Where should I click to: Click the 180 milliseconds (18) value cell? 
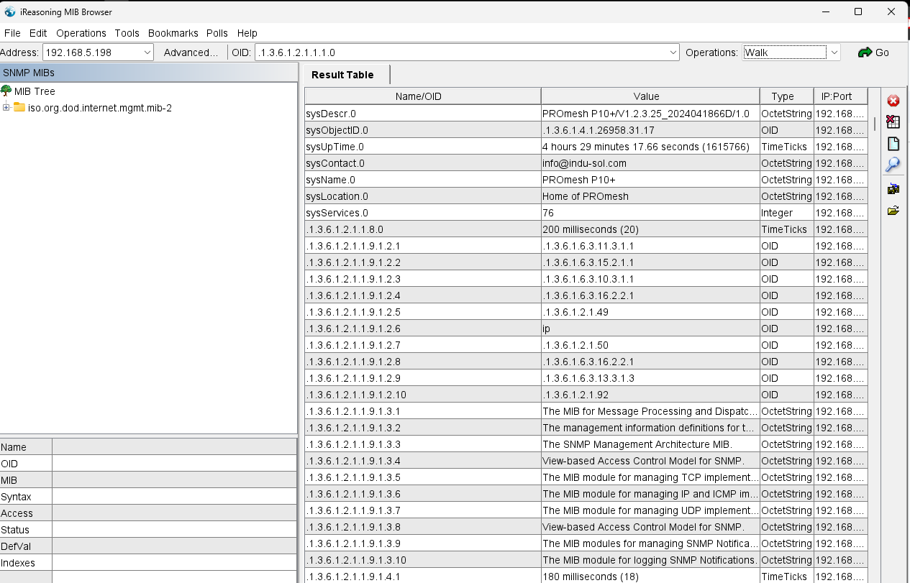coord(650,577)
